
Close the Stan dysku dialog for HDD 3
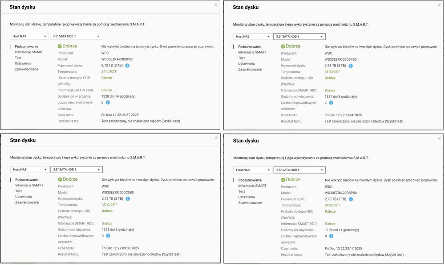coord(439,4)
